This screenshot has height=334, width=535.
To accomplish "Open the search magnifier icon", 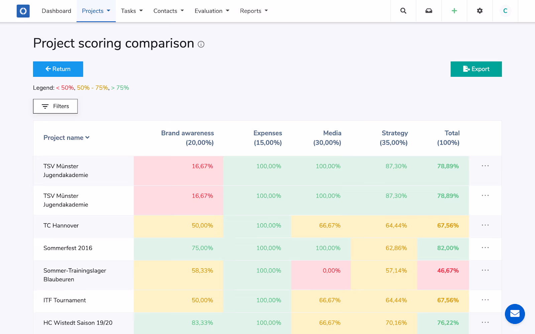I will (x=403, y=11).
